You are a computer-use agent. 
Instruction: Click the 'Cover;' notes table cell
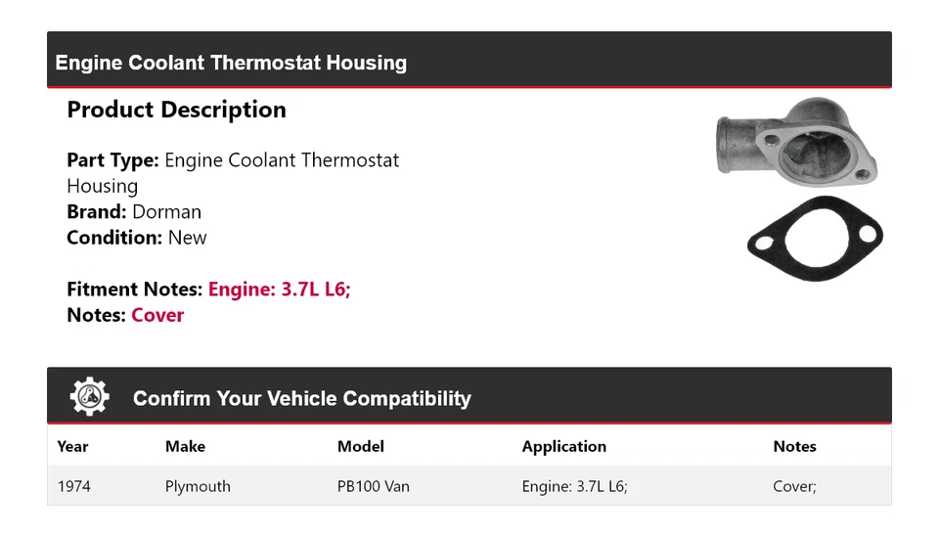coord(794,486)
